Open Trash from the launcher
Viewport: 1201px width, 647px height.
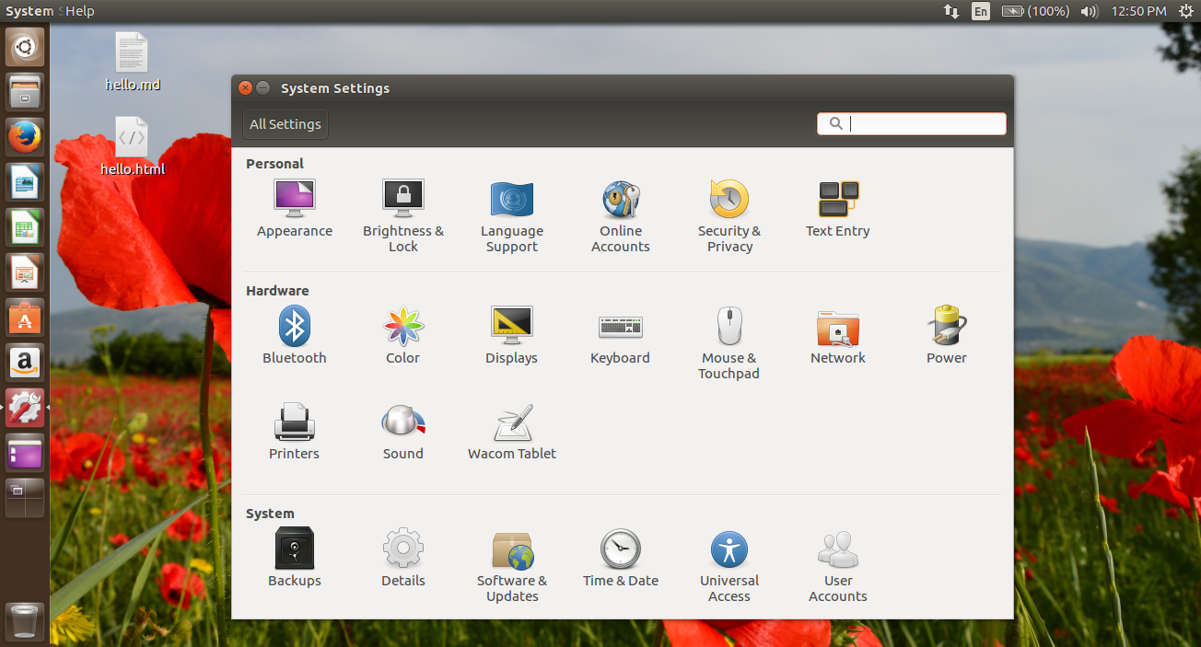[x=25, y=621]
